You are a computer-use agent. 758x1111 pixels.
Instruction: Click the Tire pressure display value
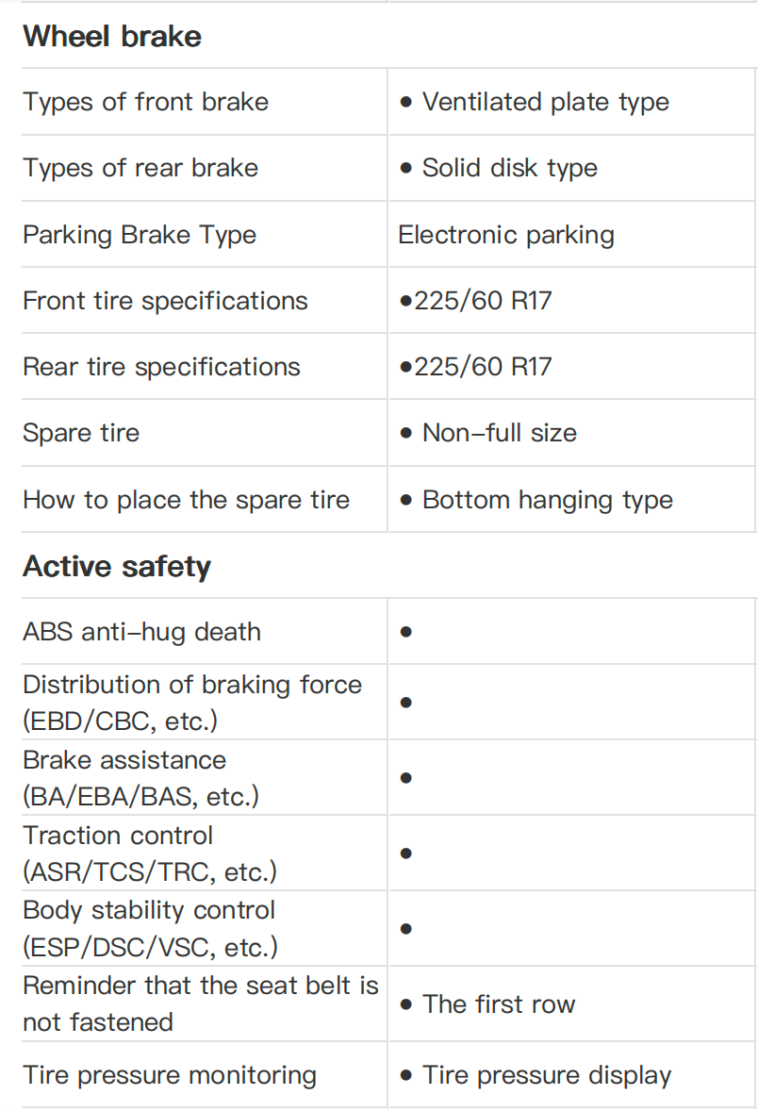547,1075
